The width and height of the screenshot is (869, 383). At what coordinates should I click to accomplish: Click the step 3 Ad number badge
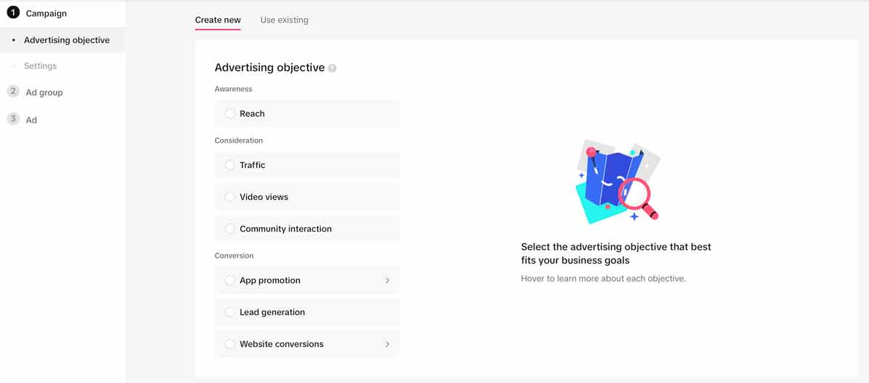(13, 119)
